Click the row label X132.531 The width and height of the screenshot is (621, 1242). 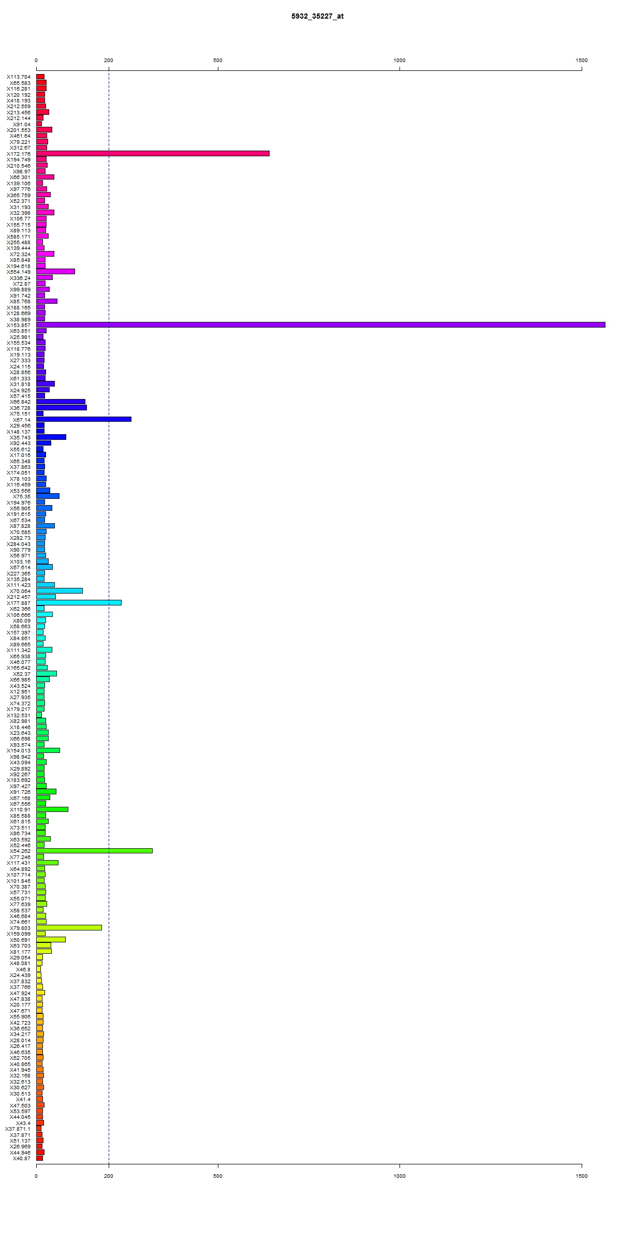tap(19, 715)
